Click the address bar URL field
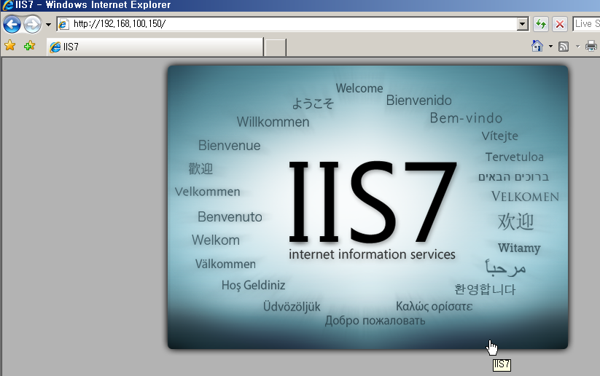Image resolution: width=600 pixels, height=376 pixels. [x=293, y=24]
